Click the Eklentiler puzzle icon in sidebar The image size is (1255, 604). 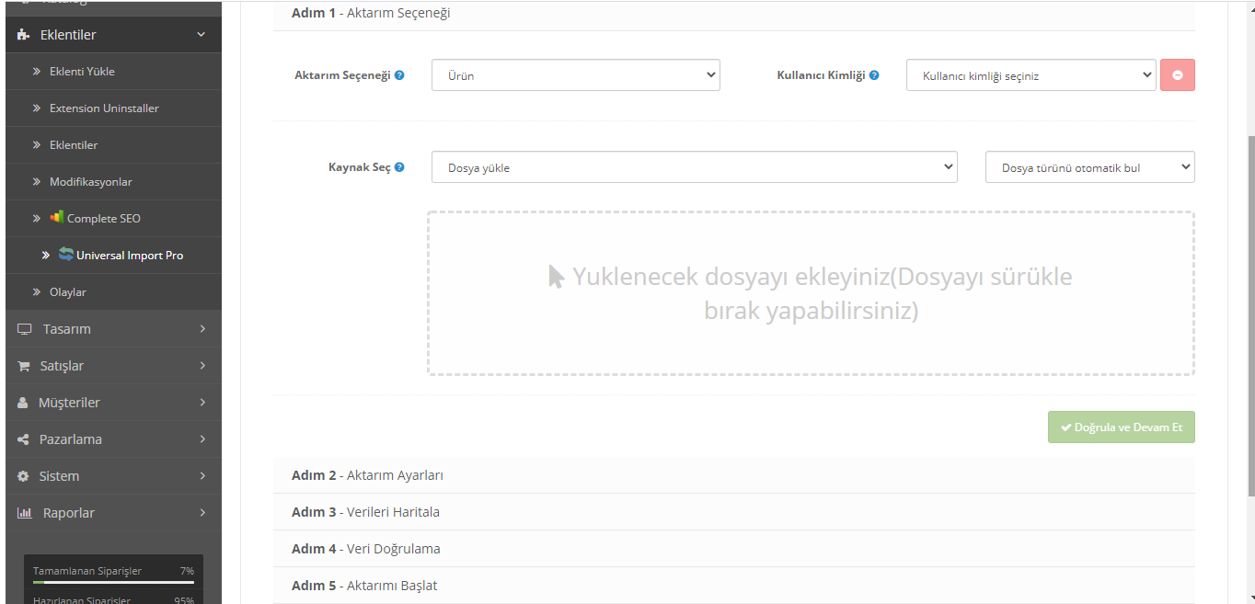tap(24, 35)
